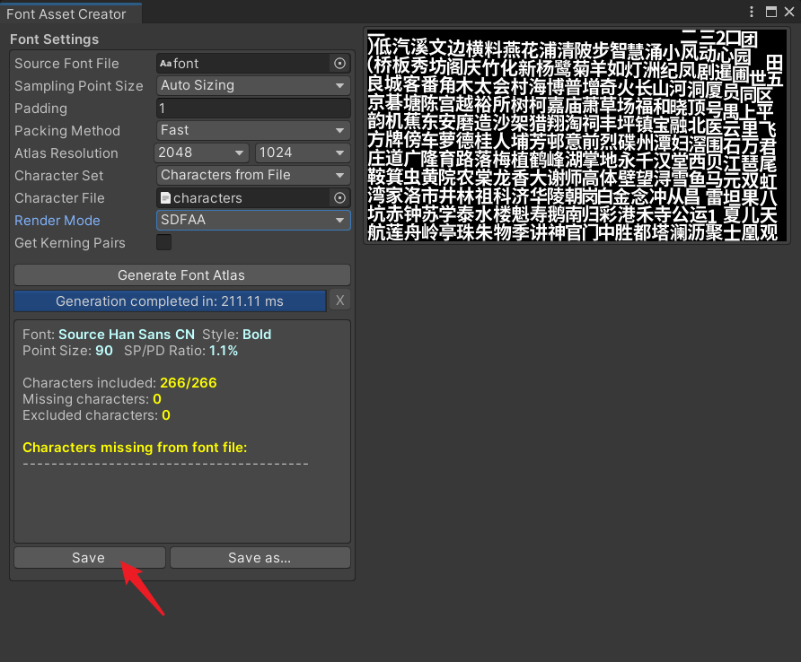
Task: Click the Packing Method label
Action: click(x=67, y=131)
